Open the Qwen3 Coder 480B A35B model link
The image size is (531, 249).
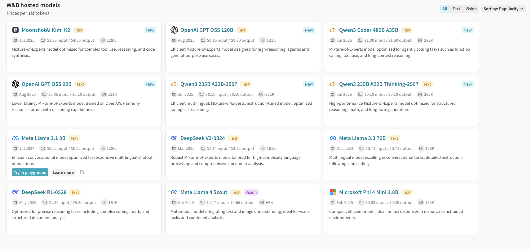(369, 30)
